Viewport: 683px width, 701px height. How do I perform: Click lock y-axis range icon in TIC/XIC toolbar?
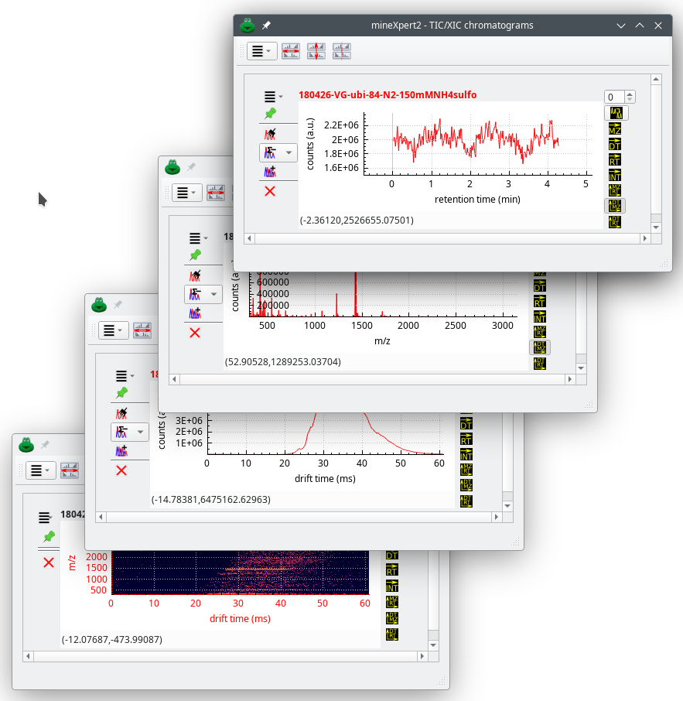click(x=316, y=52)
